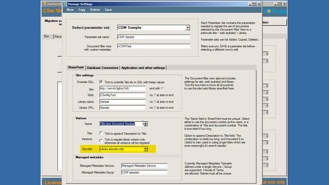The height and width of the screenshot is (185, 329).
Task: Click the 'Site settings' group label
Action: (84, 75)
